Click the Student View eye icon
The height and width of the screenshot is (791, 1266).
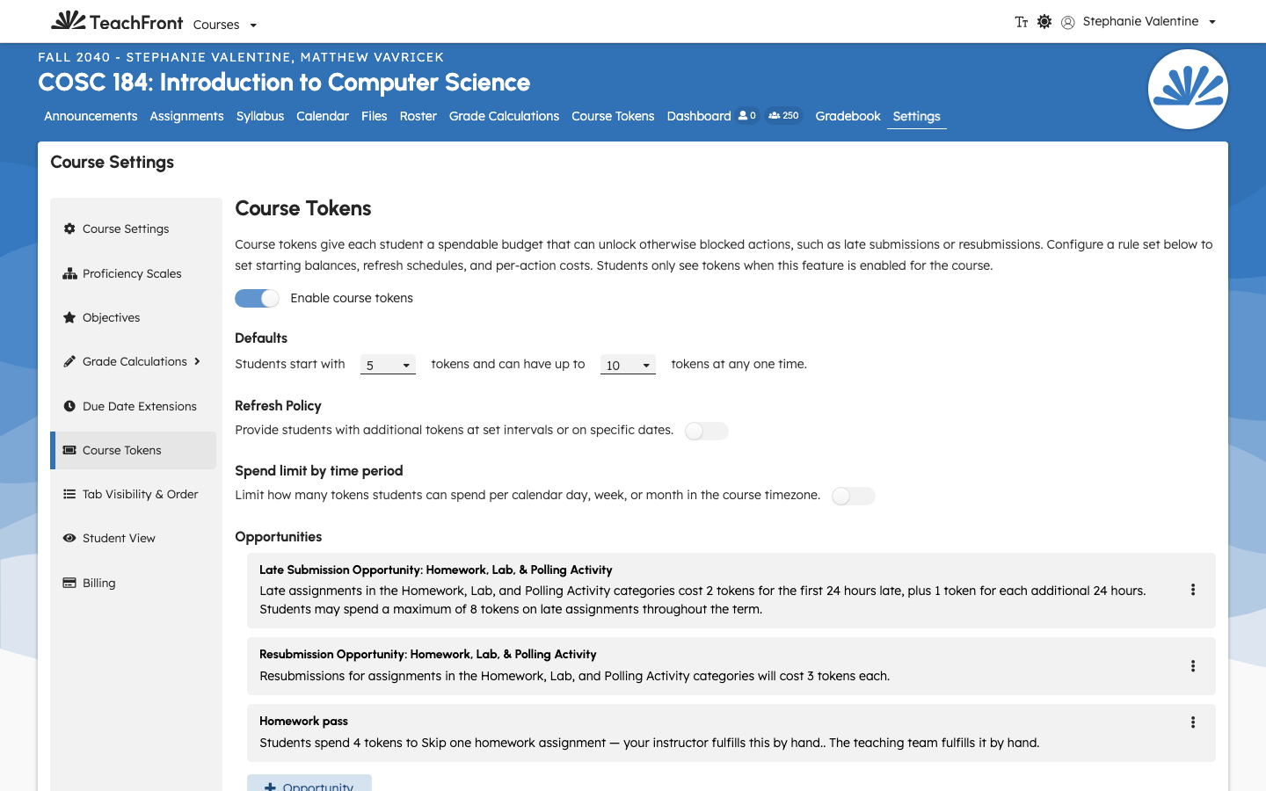click(x=69, y=538)
